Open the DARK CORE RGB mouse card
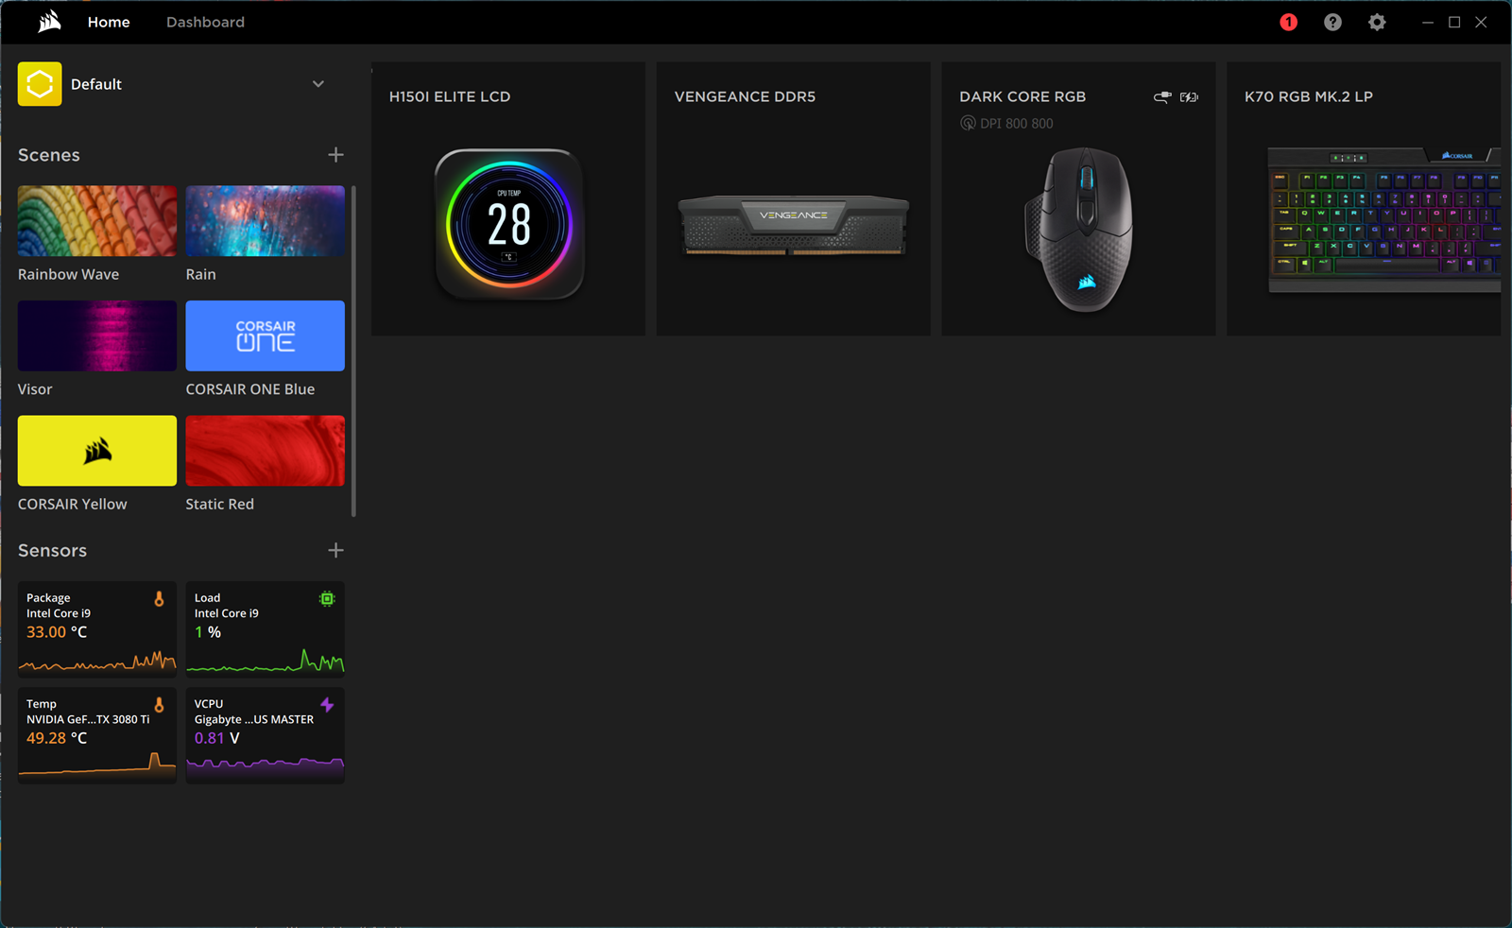 (x=1078, y=199)
